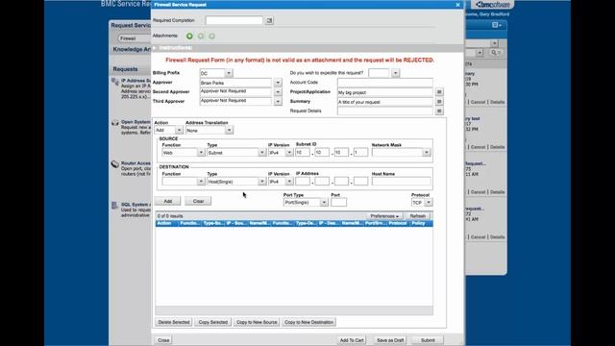Image resolution: width=615 pixels, height=346 pixels.
Task: Click the destination Host Name field
Action: click(401, 182)
